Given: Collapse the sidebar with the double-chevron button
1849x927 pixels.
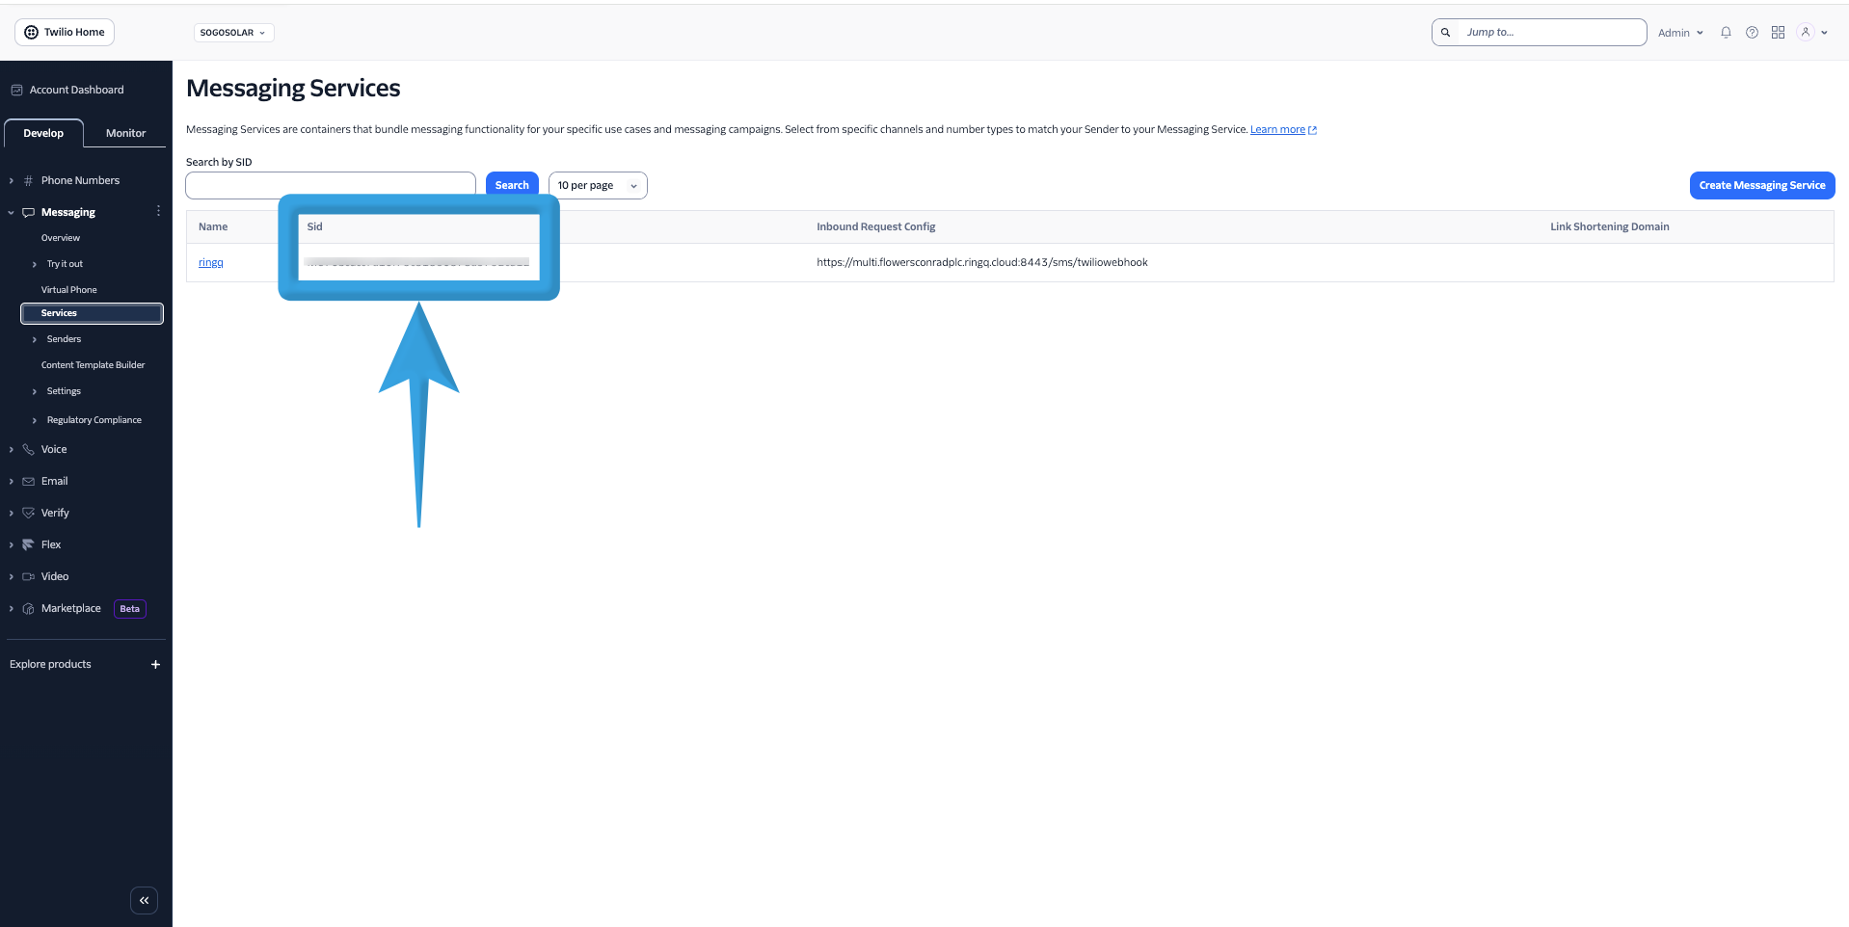Looking at the screenshot, I should (144, 900).
